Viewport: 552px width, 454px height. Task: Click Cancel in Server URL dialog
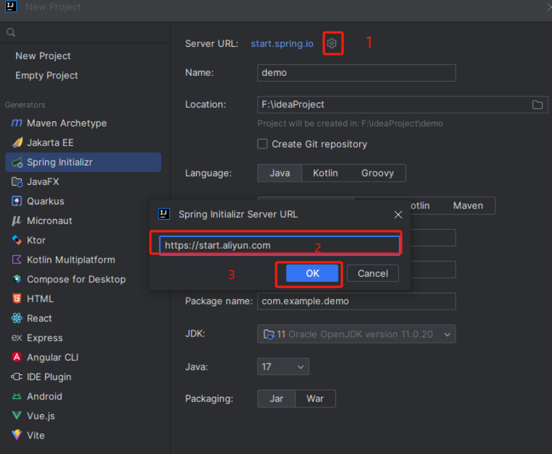(x=373, y=274)
